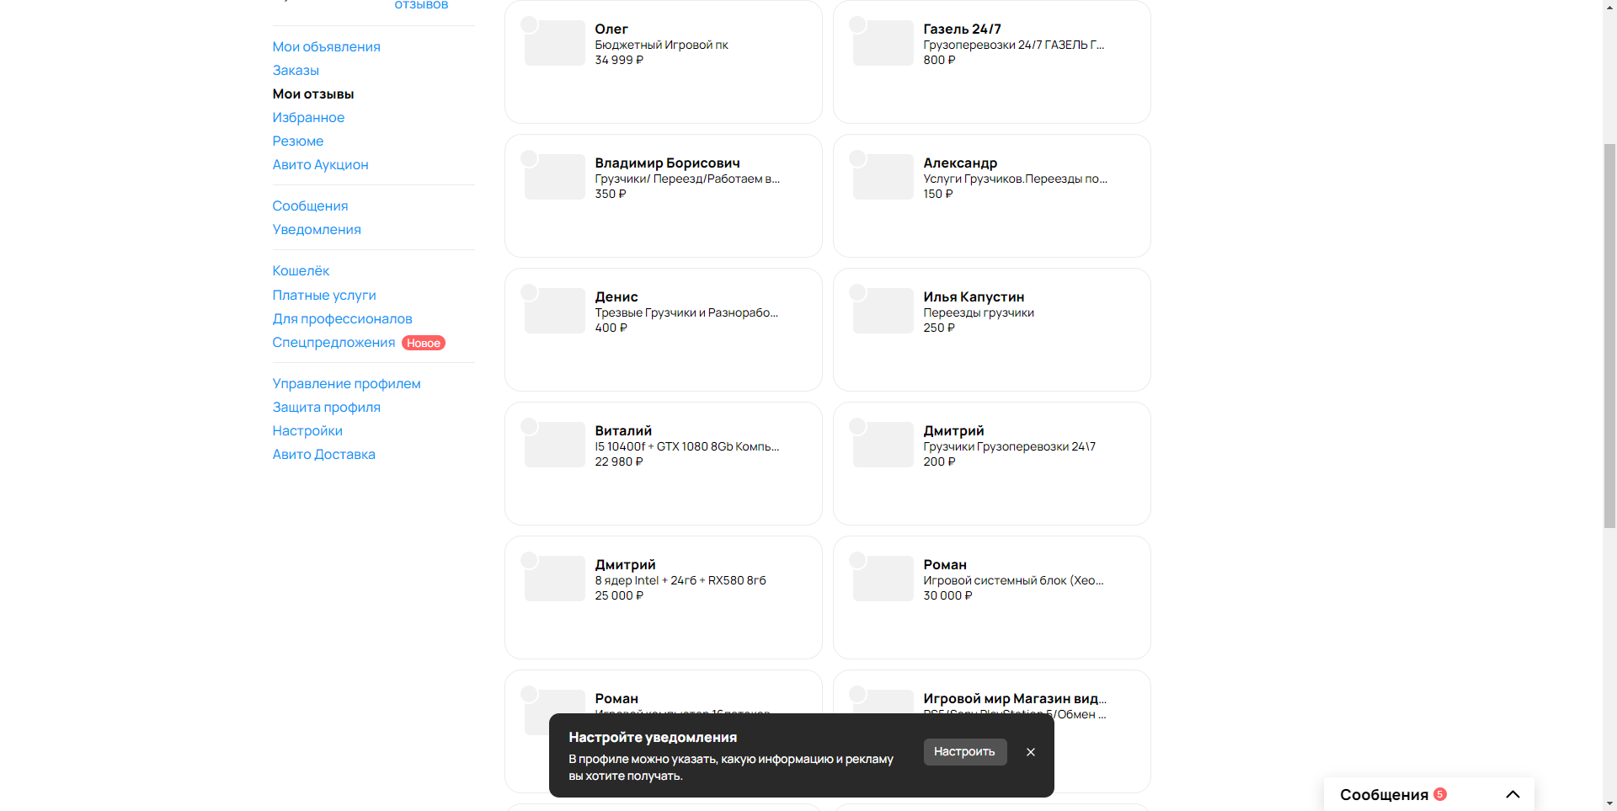Click avatar circle on Игровой мир card
1617x811 pixels.
(x=857, y=694)
